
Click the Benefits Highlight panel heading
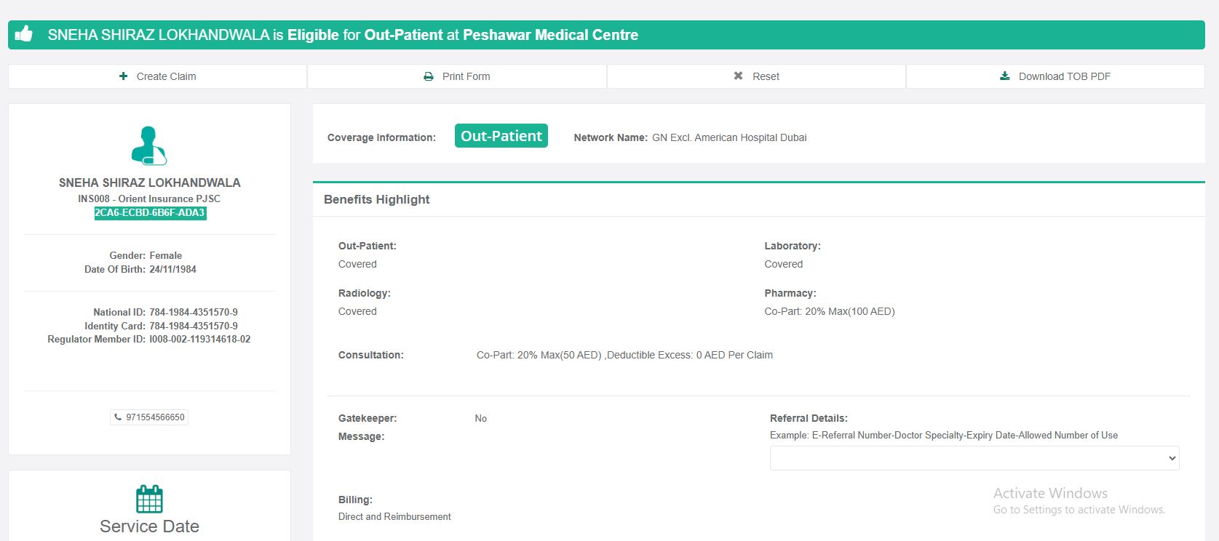tap(376, 199)
